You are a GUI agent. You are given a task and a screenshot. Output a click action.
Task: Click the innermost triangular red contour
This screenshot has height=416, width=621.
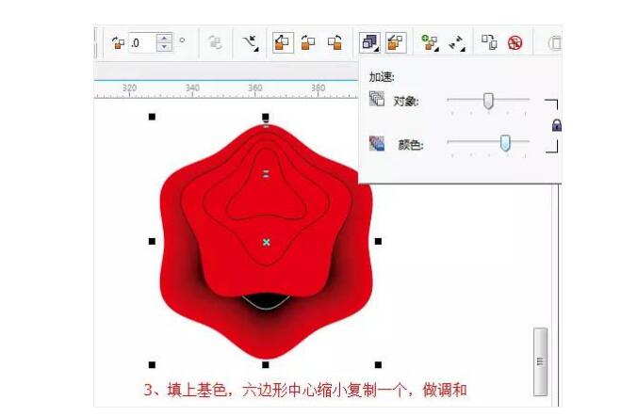(x=266, y=190)
